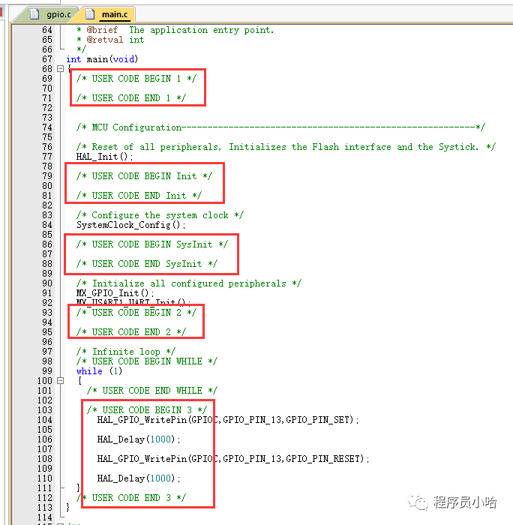The width and height of the screenshot is (513, 525).
Task: Click the while (1) statement
Action: pos(98,371)
